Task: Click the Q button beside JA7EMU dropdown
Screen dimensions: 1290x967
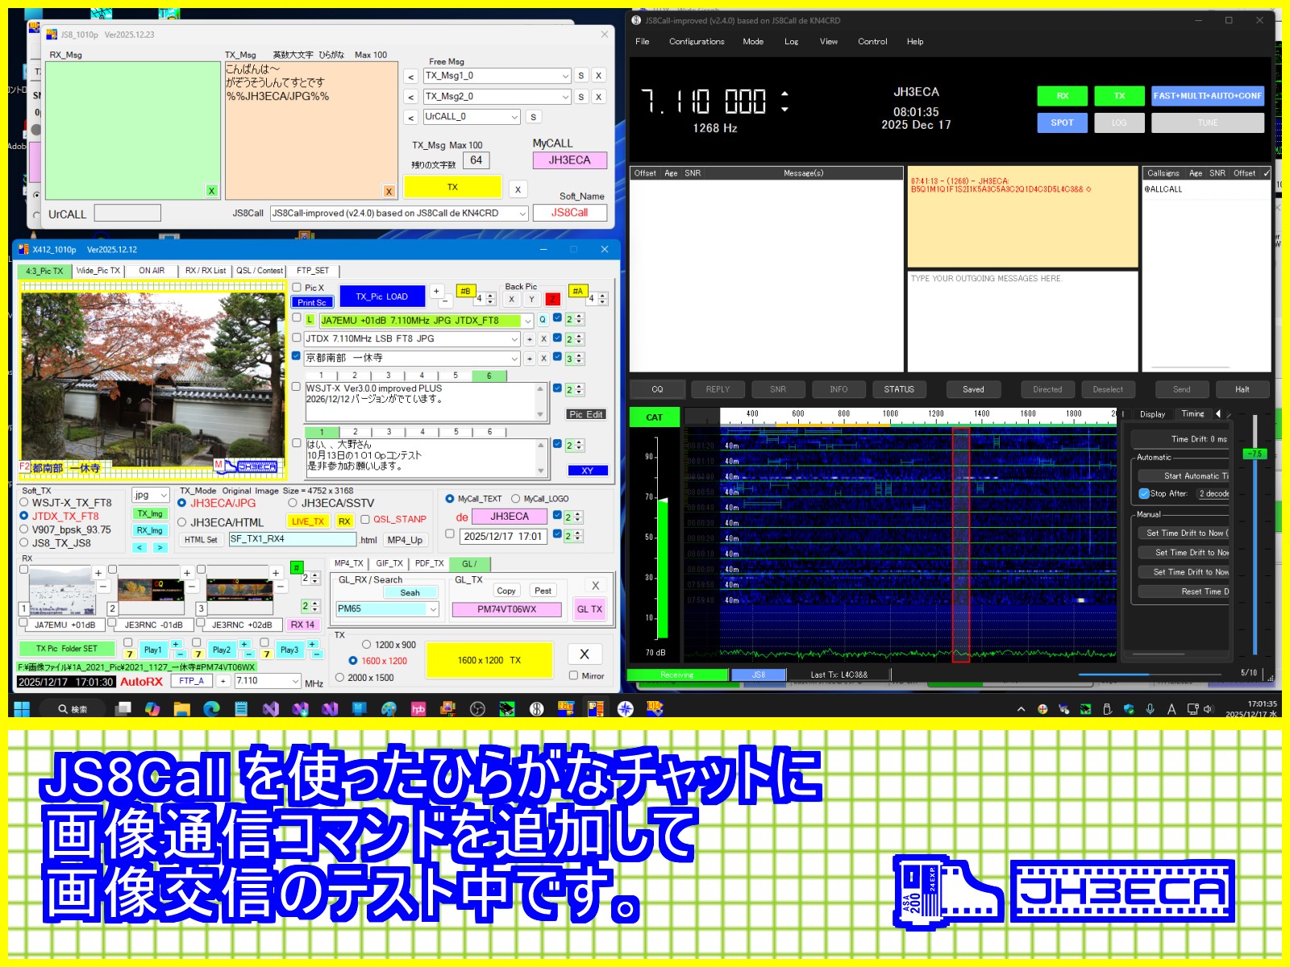Action: 543,320
